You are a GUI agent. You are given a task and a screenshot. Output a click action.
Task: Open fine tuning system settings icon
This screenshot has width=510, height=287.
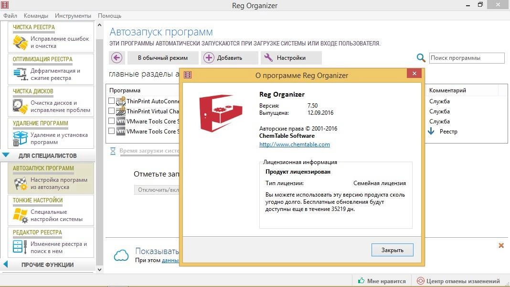coord(20,215)
